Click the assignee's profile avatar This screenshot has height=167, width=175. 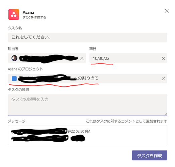[14, 58]
